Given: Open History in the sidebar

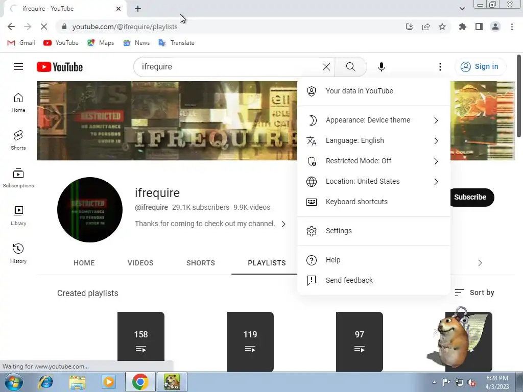Looking at the screenshot, I should pyautogui.click(x=18, y=253).
